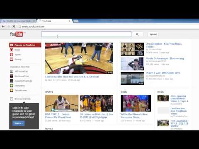Click the yellow fifth channel avatar
This screenshot has width=199, height=149.
pos(12,90)
